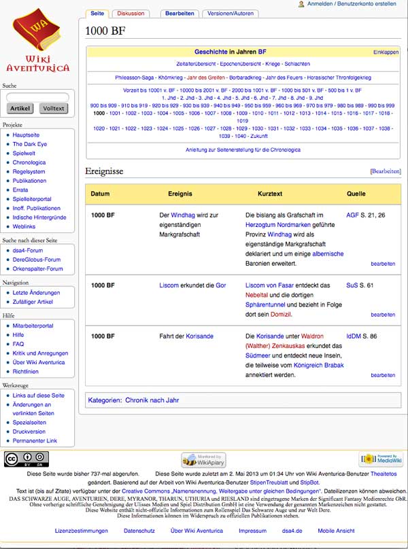Image resolution: width=408 pixels, height=549 pixels.
Task: Open Impressum footer link
Action: tap(252, 531)
